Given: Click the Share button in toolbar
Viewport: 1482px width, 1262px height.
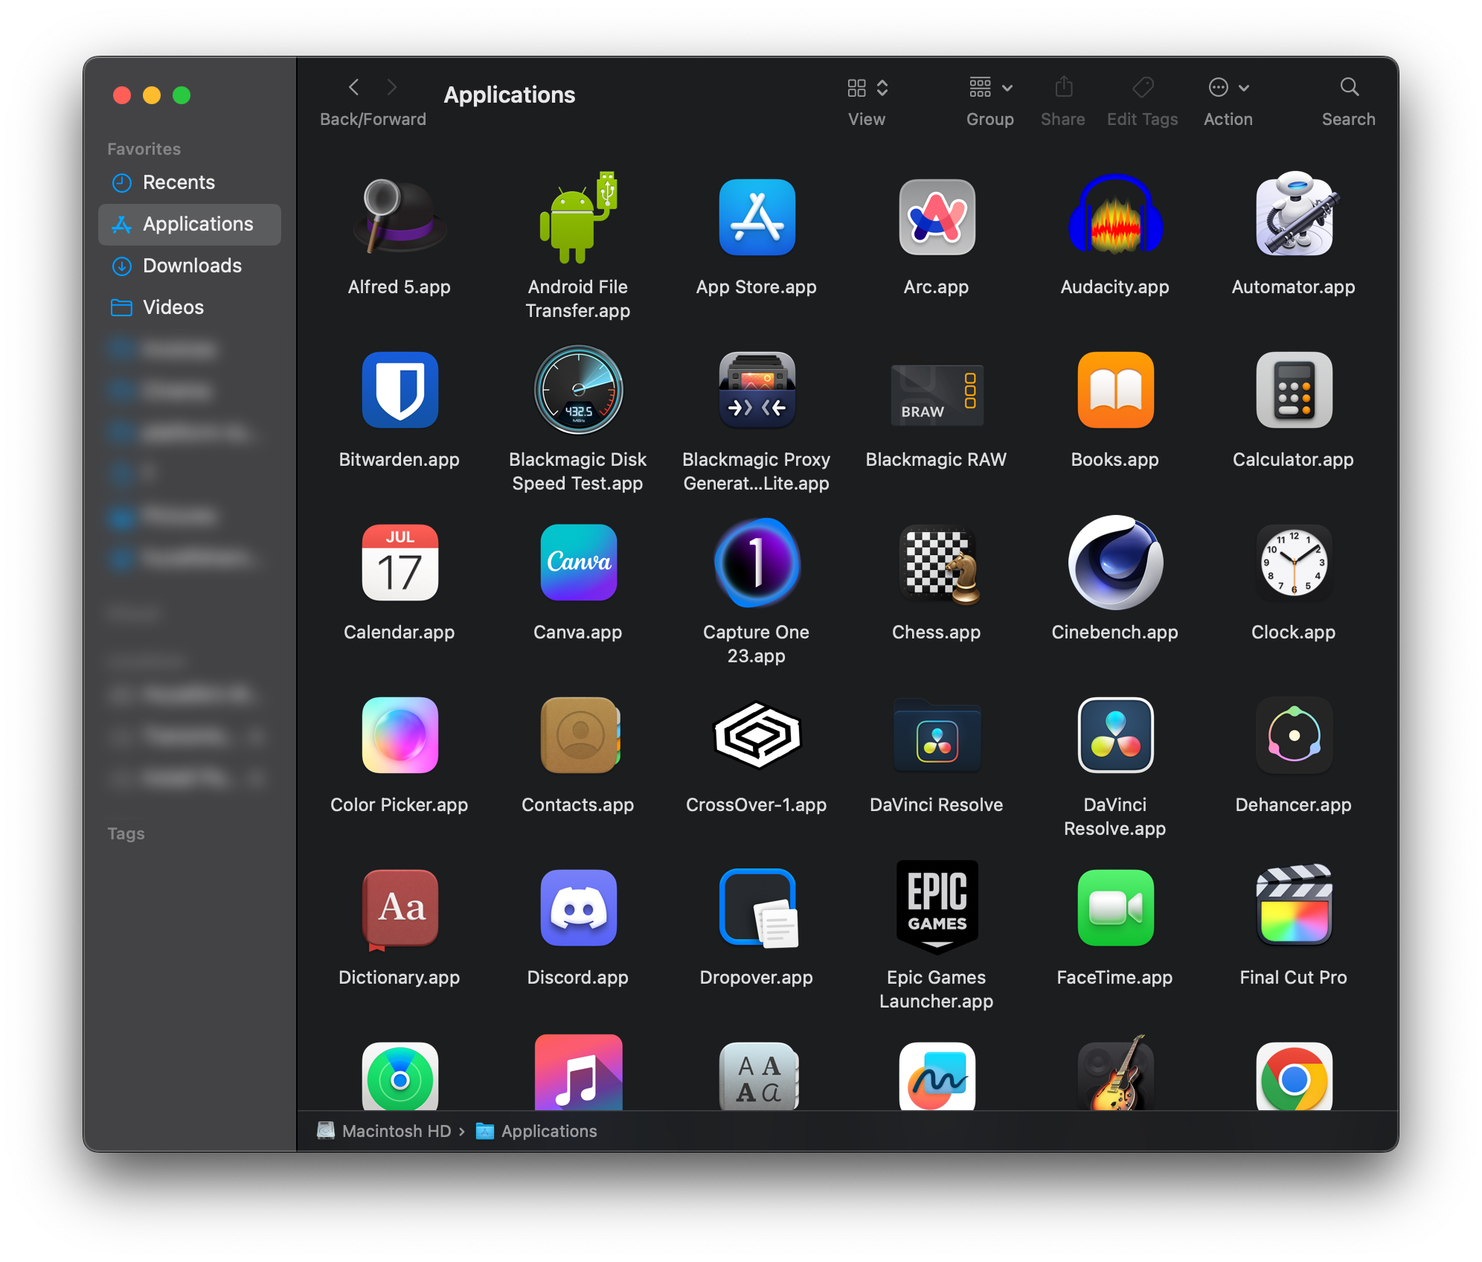Looking at the screenshot, I should (x=1062, y=88).
